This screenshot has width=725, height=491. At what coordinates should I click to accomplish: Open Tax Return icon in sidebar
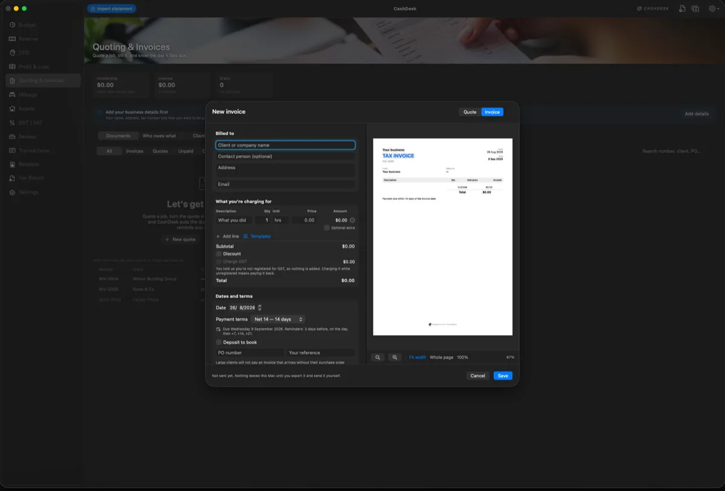(12, 178)
